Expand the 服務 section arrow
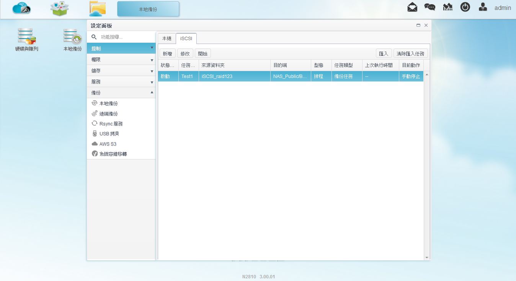This screenshot has height=281, width=516. pos(152,82)
